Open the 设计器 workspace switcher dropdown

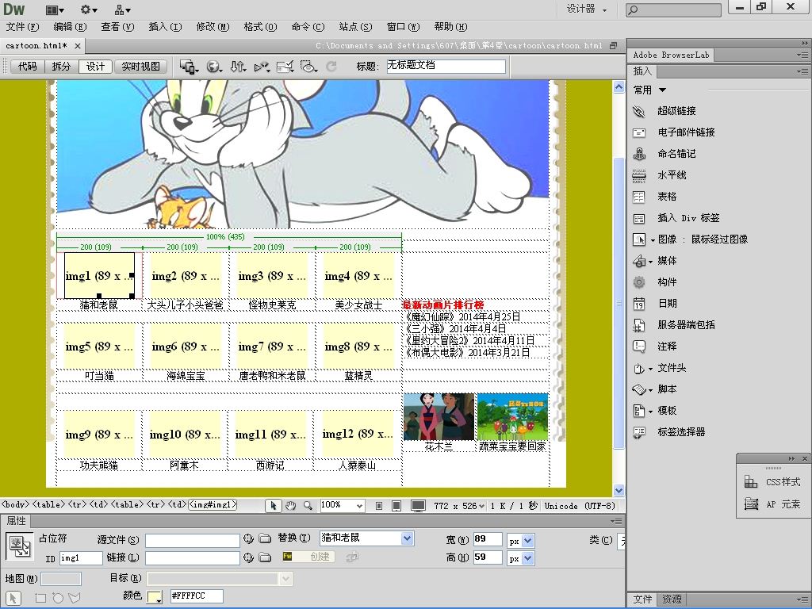[x=586, y=9]
